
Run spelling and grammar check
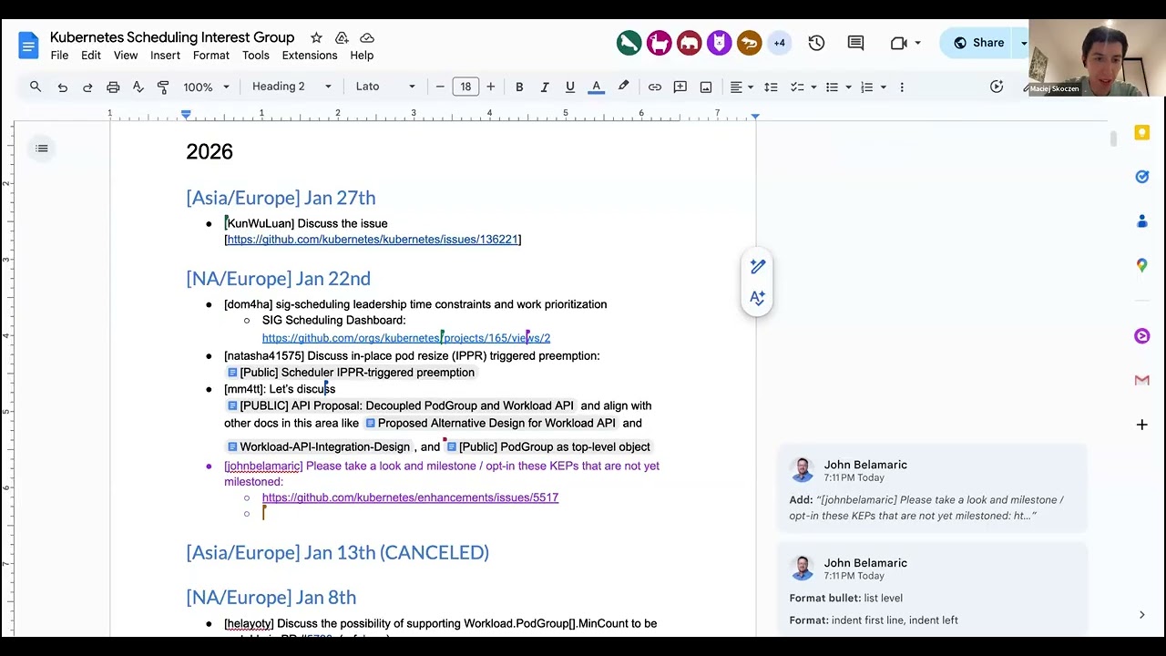tap(138, 87)
